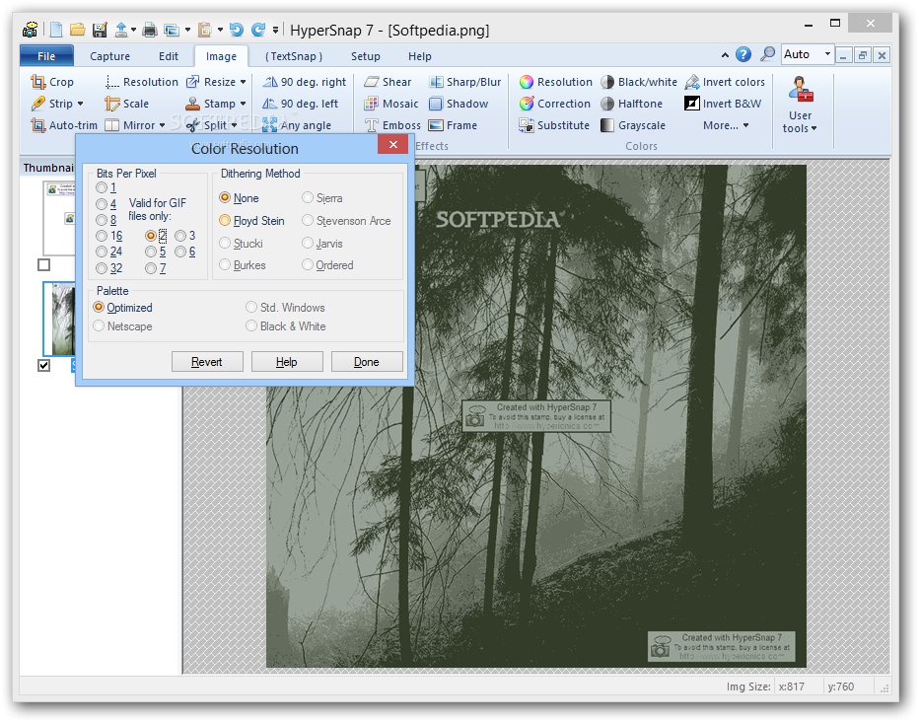Rotate image 90 deg. left
919x722 pixels.
click(300, 104)
